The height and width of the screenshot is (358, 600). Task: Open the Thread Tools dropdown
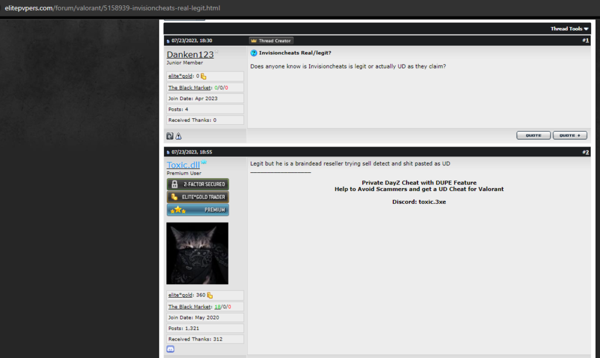(x=570, y=29)
